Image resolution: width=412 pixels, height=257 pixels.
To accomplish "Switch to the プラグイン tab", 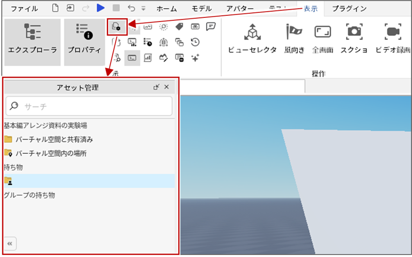I will point(350,9).
